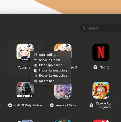The image size is (121, 122).
Task: Click download arrow beside Arena of Valor
Action: [x=52, y=105]
